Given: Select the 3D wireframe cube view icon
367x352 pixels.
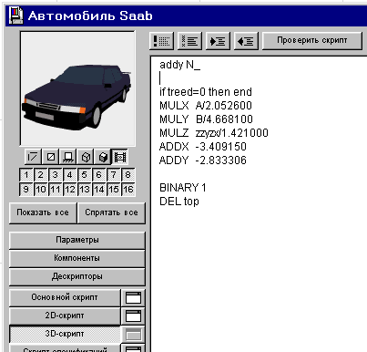Looking at the screenshot, I should tap(86, 157).
